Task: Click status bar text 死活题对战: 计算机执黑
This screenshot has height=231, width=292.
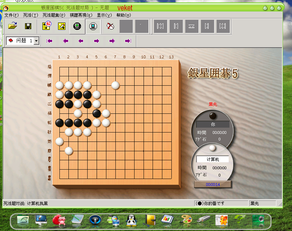Action: click(25, 204)
